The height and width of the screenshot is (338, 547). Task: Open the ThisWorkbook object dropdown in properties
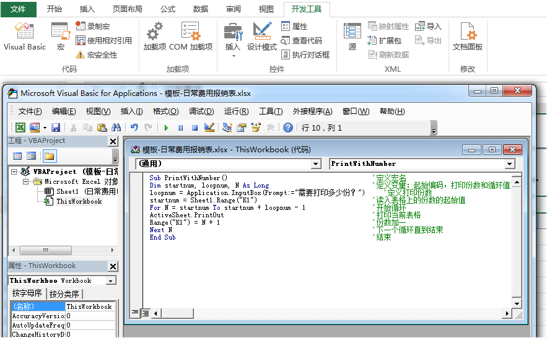coord(111,281)
